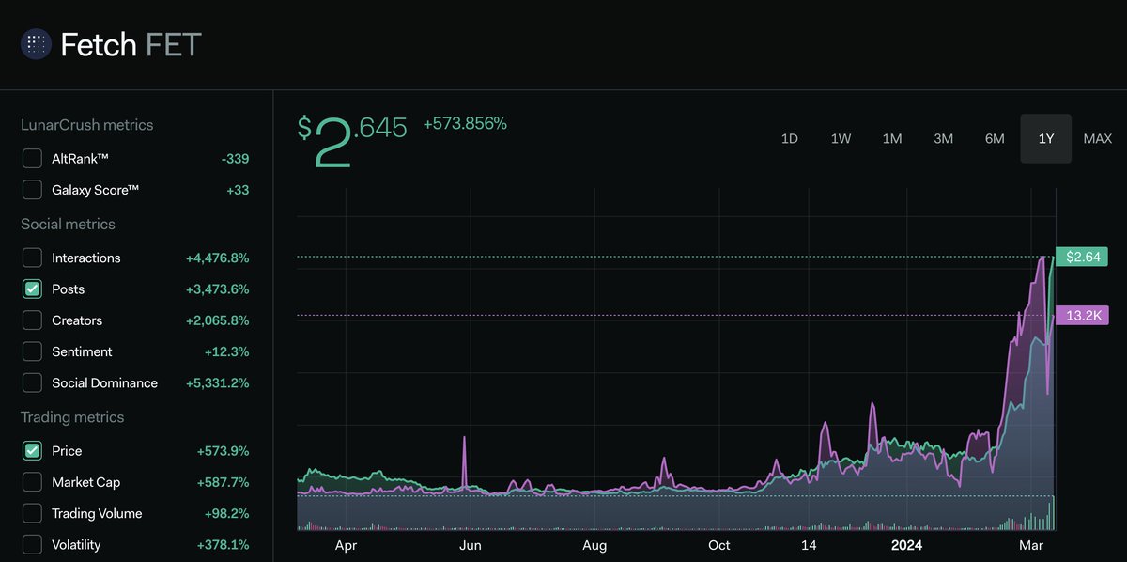Show the MAX time range
This screenshot has width=1127, height=562.
point(1097,139)
